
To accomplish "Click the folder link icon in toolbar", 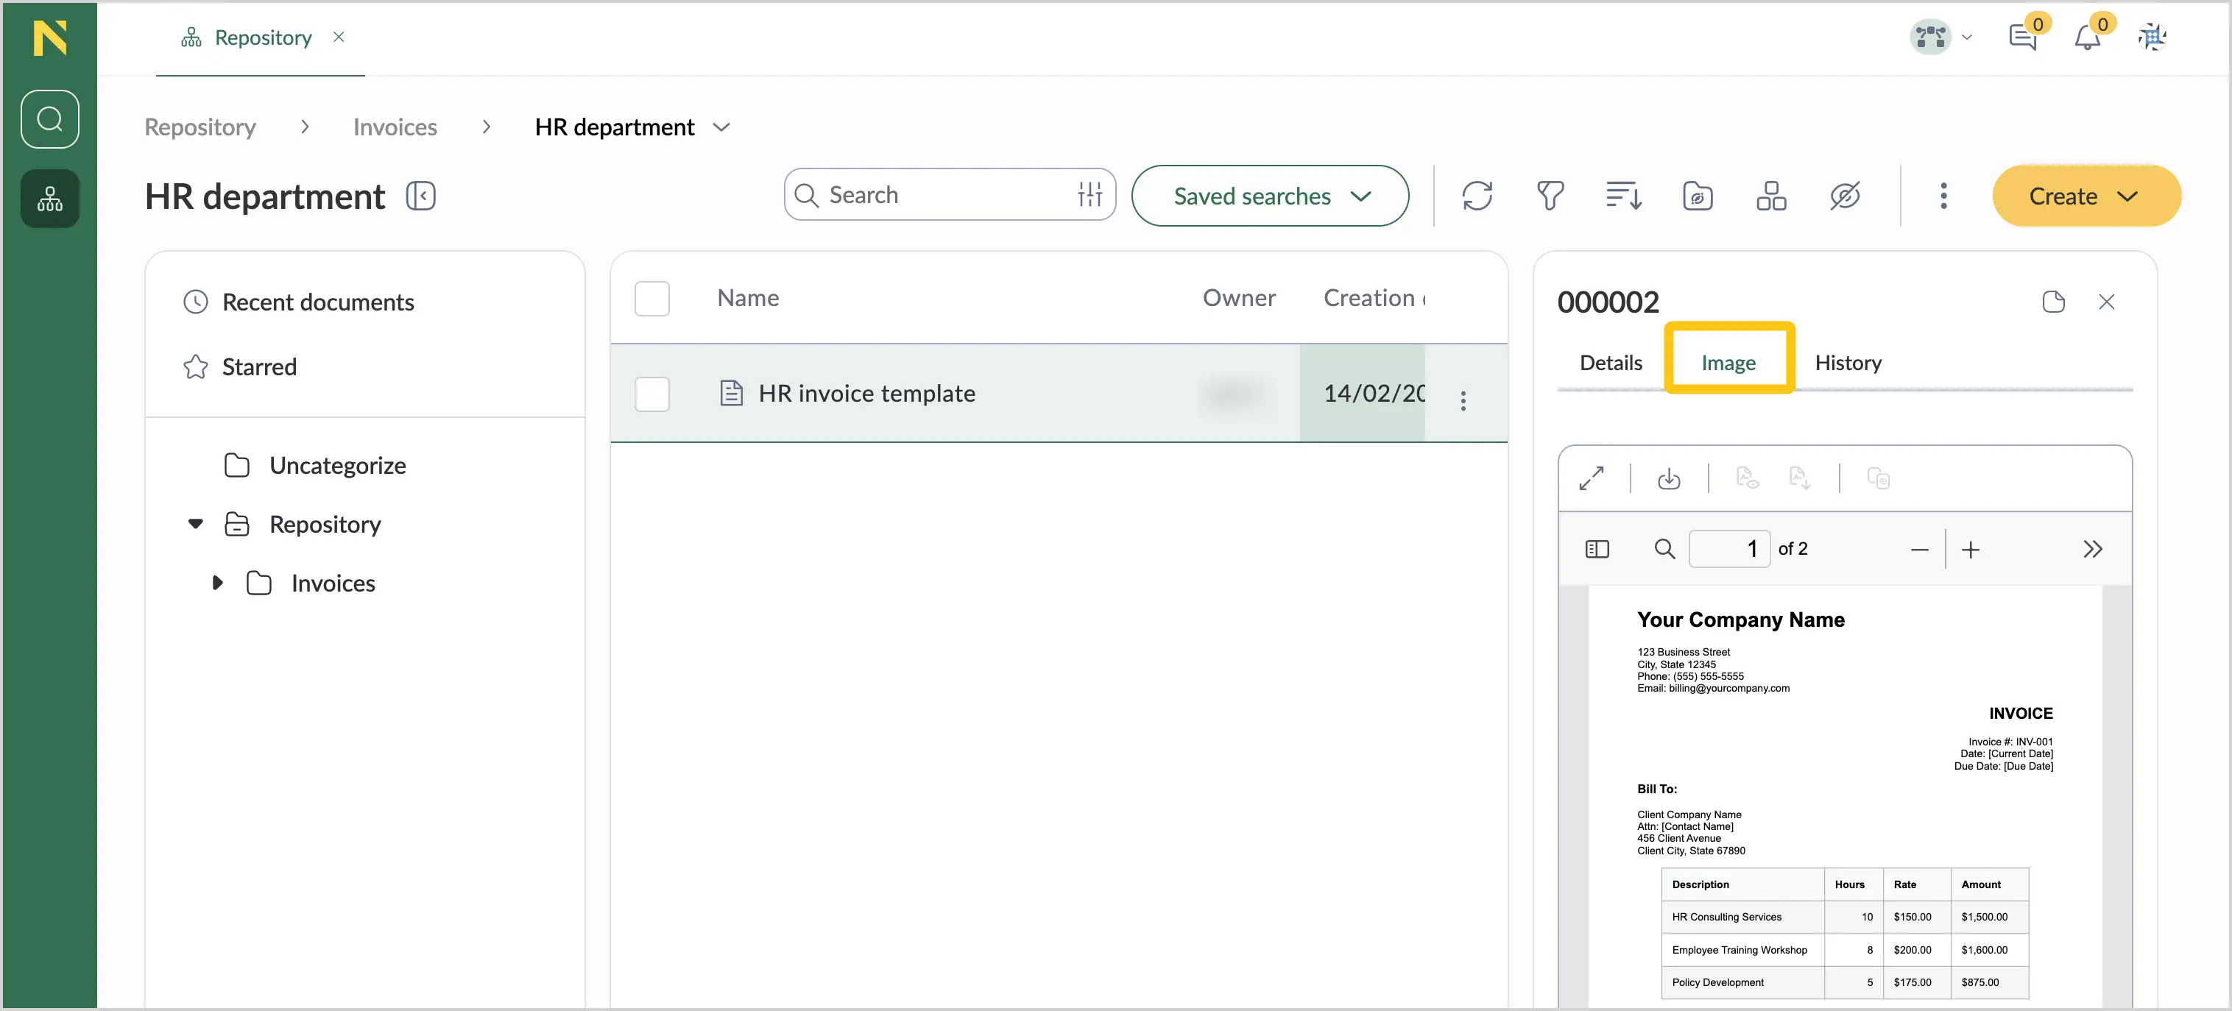I will pyautogui.click(x=1698, y=196).
